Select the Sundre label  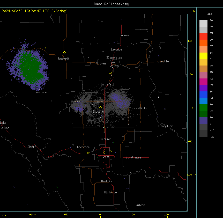coord(76,101)
